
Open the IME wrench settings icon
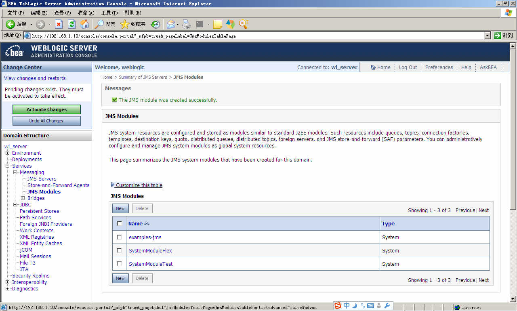pos(387,306)
